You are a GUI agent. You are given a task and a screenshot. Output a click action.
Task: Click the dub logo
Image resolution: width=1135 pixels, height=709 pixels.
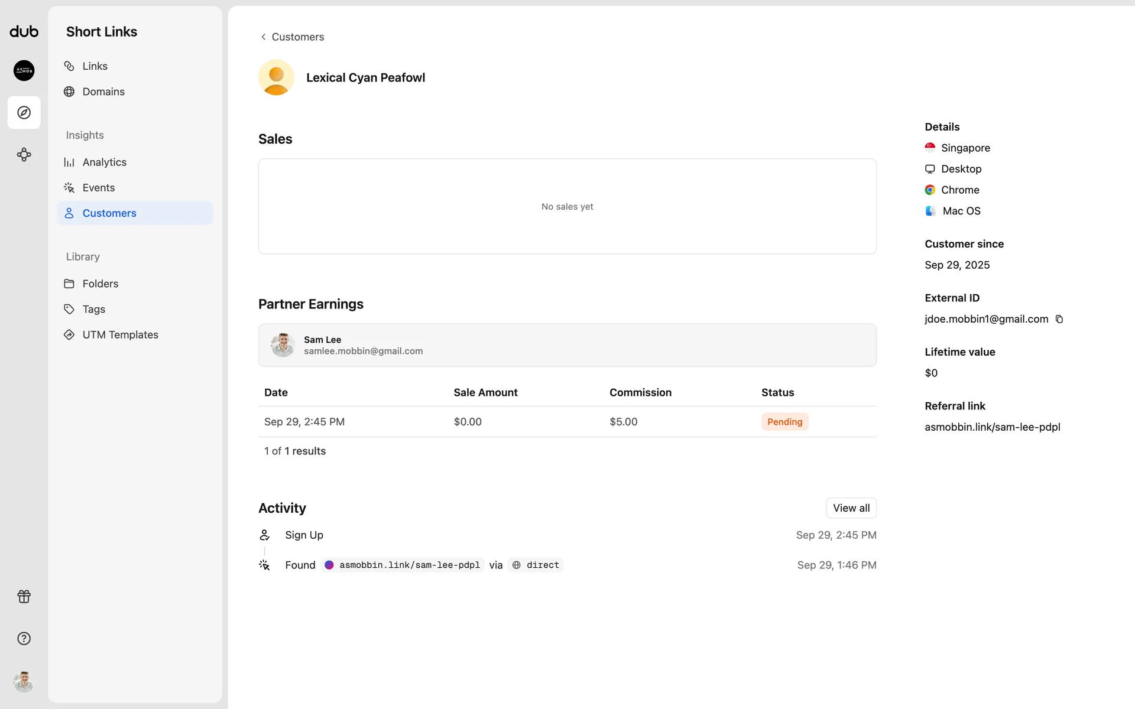pyautogui.click(x=24, y=32)
